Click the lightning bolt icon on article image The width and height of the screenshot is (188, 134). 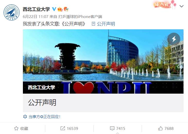(x=174, y=39)
